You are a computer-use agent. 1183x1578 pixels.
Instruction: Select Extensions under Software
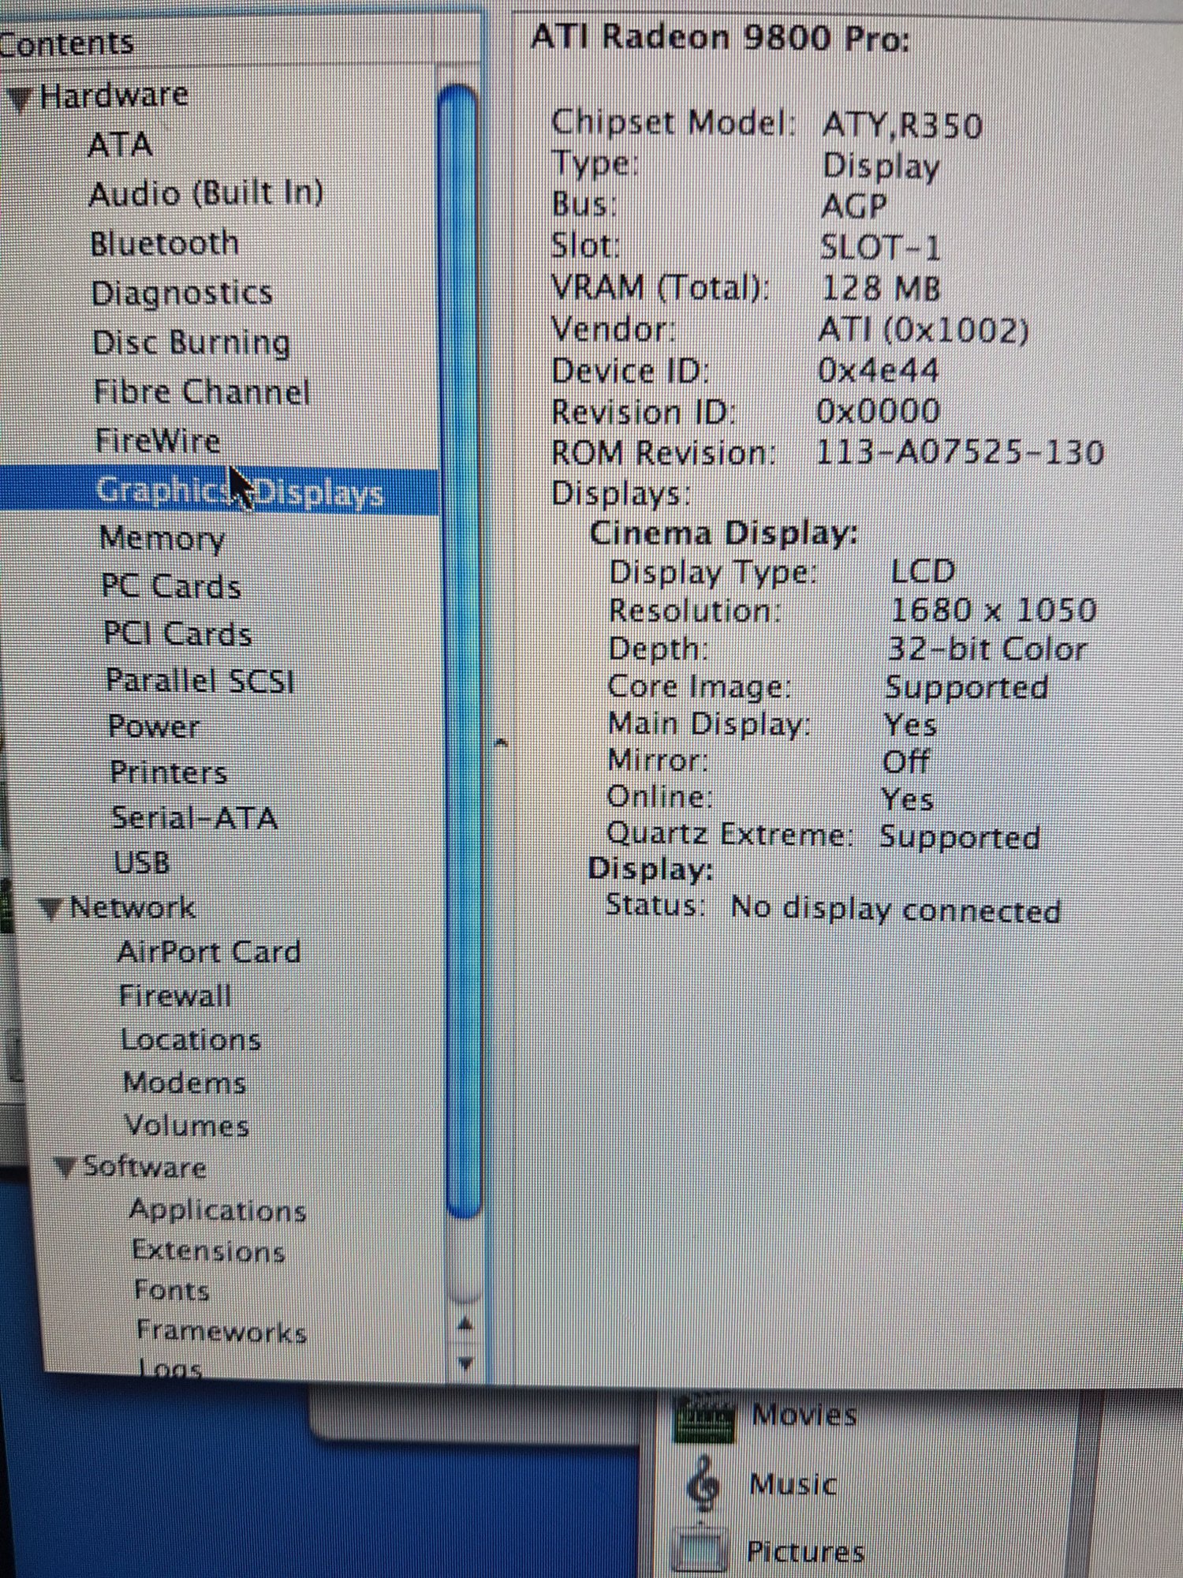[208, 1251]
